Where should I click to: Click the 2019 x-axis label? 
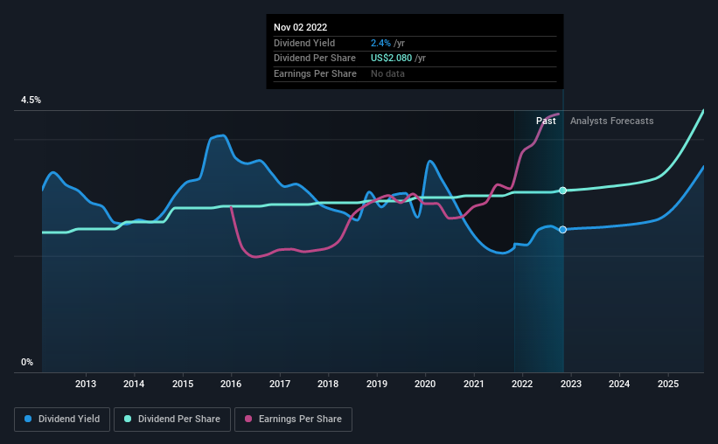(377, 384)
